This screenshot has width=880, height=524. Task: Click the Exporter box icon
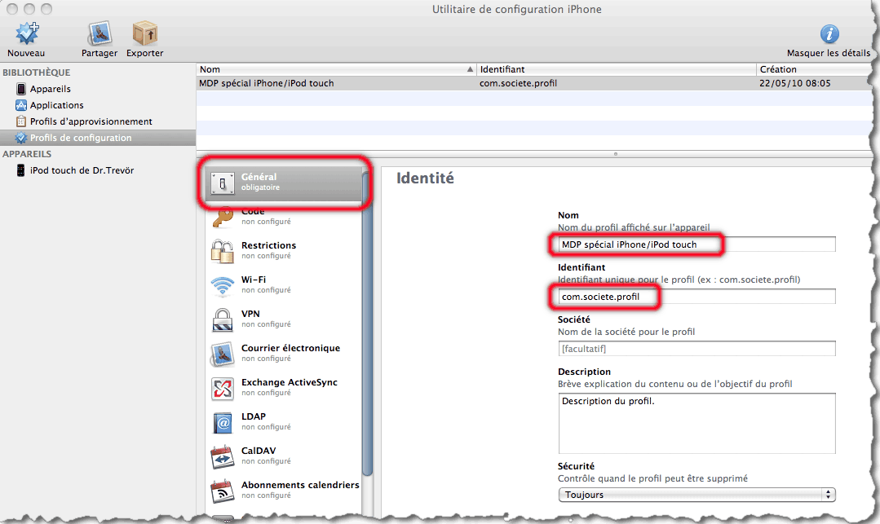pyautogui.click(x=145, y=33)
